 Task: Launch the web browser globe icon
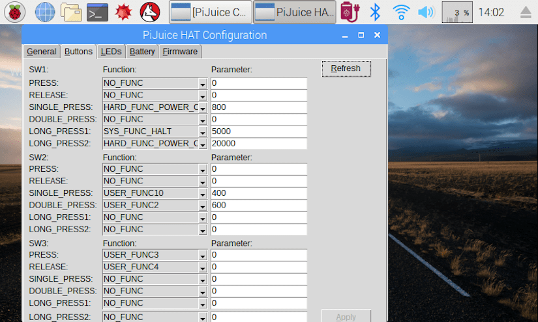coord(45,12)
